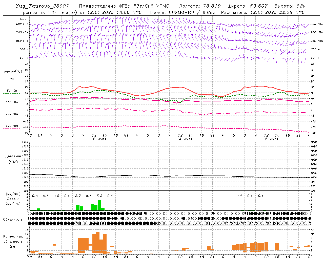324x259 pixels.
Task: Click the station title Yug_Taurovo_28097
Action: point(42,6)
